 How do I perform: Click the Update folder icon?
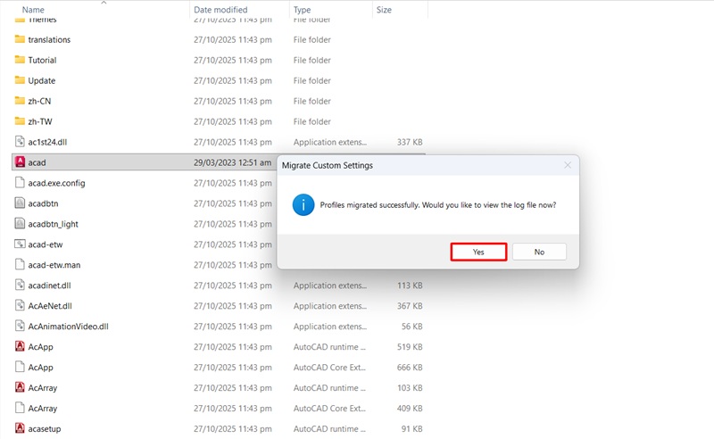[x=21, y=80]
